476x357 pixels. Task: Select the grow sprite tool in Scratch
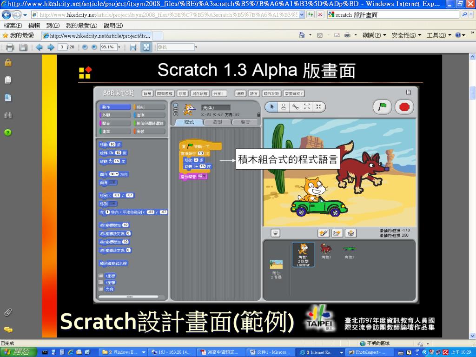pyautogui.click(x=307, y=106)
